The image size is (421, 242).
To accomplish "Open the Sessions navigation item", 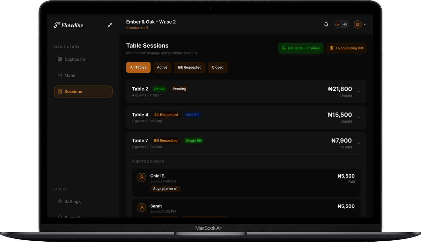I will [x=83, y=91].
